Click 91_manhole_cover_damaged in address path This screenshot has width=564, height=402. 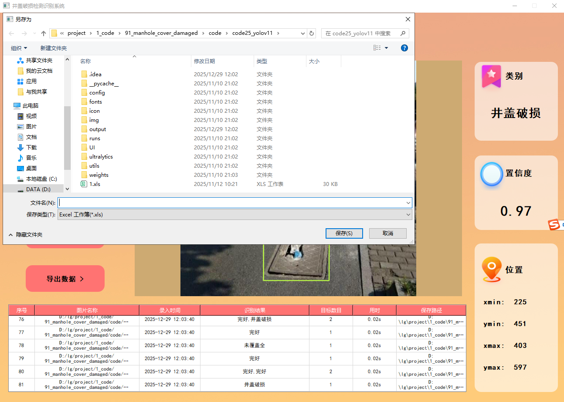(161, 33)
